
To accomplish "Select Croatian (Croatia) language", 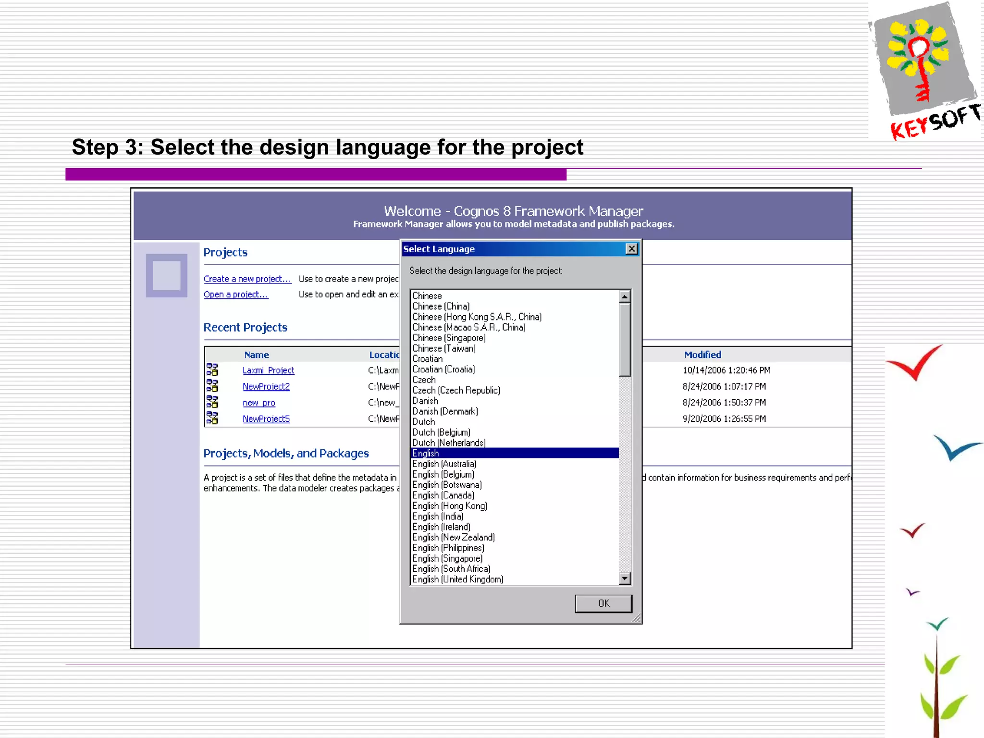I will [x=515, y=369].
